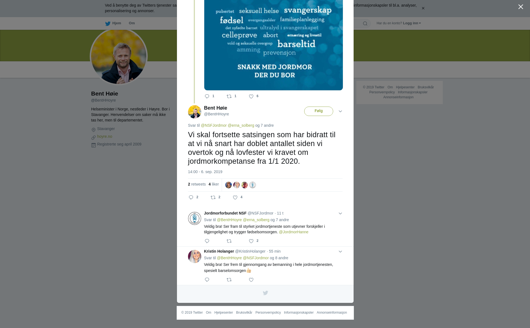Retweet the Jordmorforbundet NSF reply
This screenshot has height=328, width=530.
coord(229,241)
